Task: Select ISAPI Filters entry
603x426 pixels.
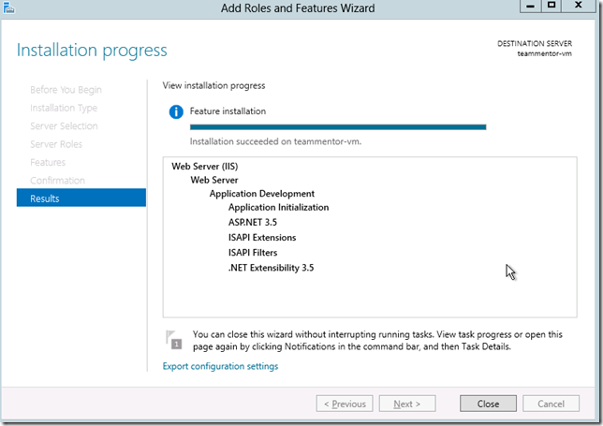Action: pos(253,253)
